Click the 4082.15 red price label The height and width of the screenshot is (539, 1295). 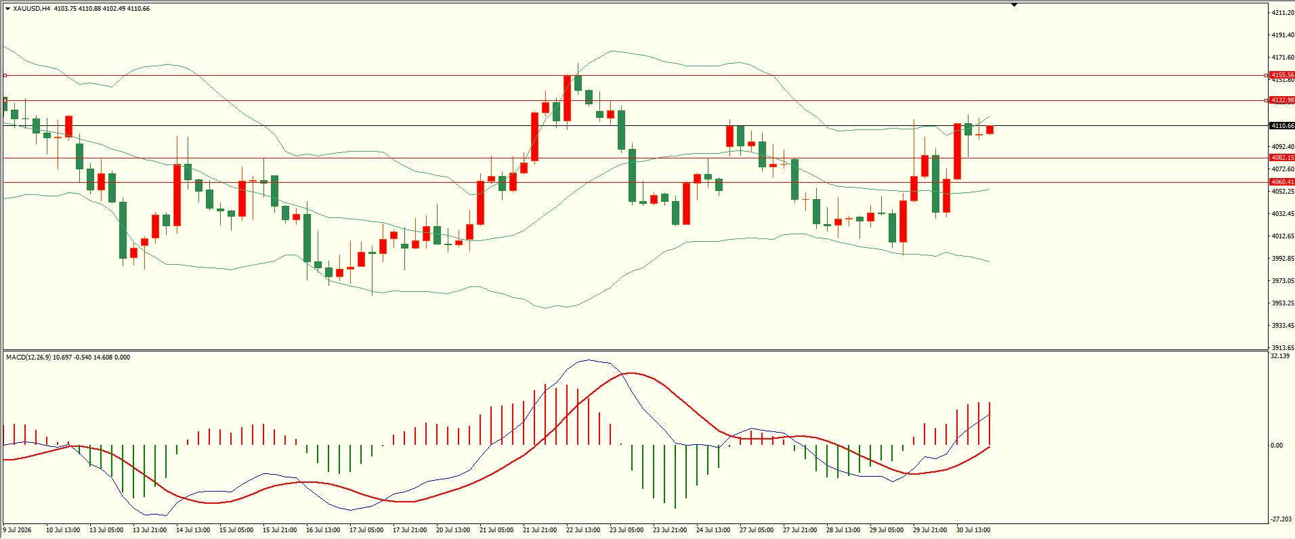tap(1282, 158)
